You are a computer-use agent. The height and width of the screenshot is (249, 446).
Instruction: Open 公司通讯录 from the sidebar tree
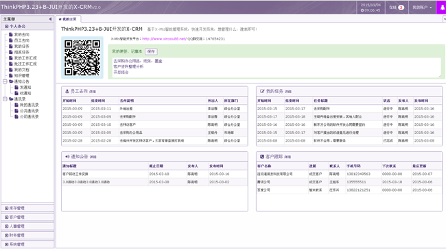coord(29,116)
